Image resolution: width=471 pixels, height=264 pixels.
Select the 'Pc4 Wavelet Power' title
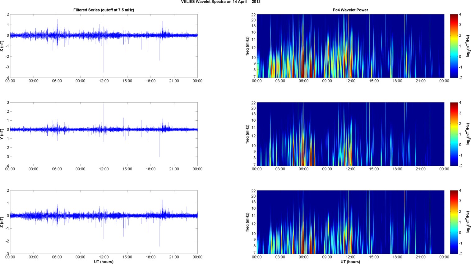350,10
